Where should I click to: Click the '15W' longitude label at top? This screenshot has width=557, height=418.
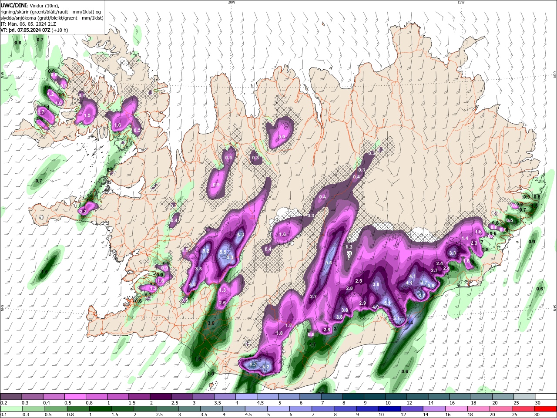[461, 2]
